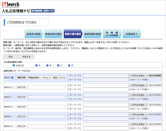This screenshot has height=131, width=166.
Task: Open the 都道府県の選択 step
Action: [x=53, y=34]
